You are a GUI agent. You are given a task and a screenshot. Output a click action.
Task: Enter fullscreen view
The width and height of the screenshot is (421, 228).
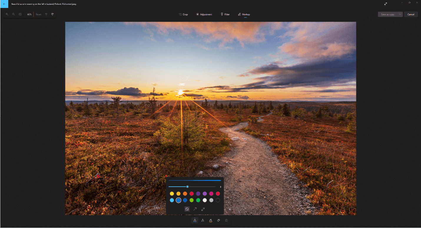(x=386, y=4)
